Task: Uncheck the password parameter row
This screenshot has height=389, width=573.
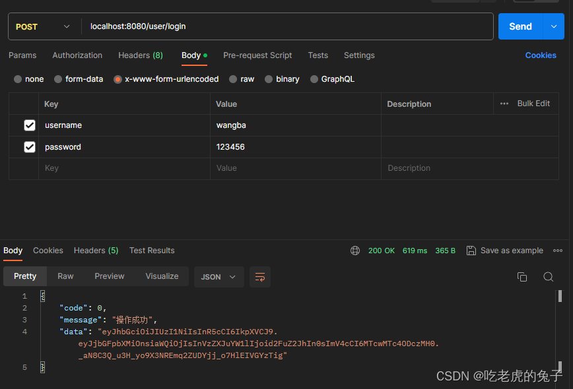Action: pyautogui.click(x=30, y=146)
